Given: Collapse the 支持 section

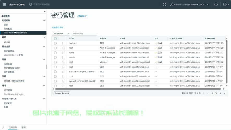Looking at the screenshot, I should 44,76.
